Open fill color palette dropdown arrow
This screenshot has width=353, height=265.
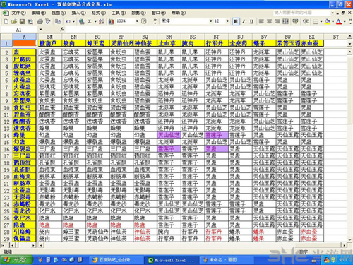[333, 21]
